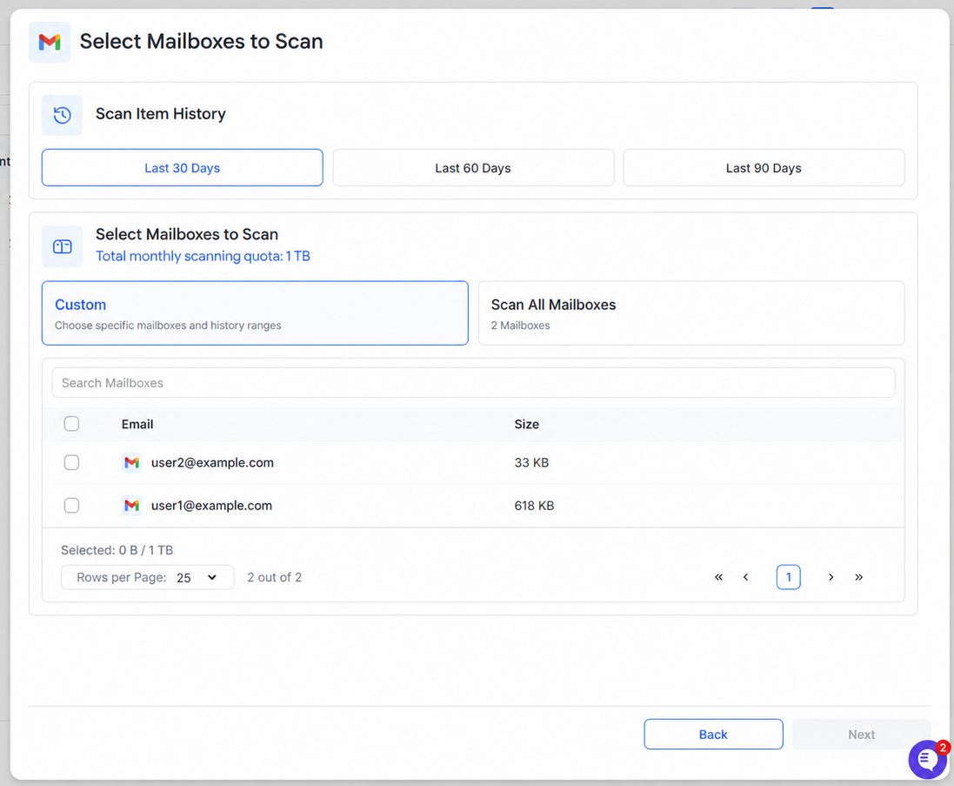
Task: Open the chat support bubble icon
Action: [927, 759]
